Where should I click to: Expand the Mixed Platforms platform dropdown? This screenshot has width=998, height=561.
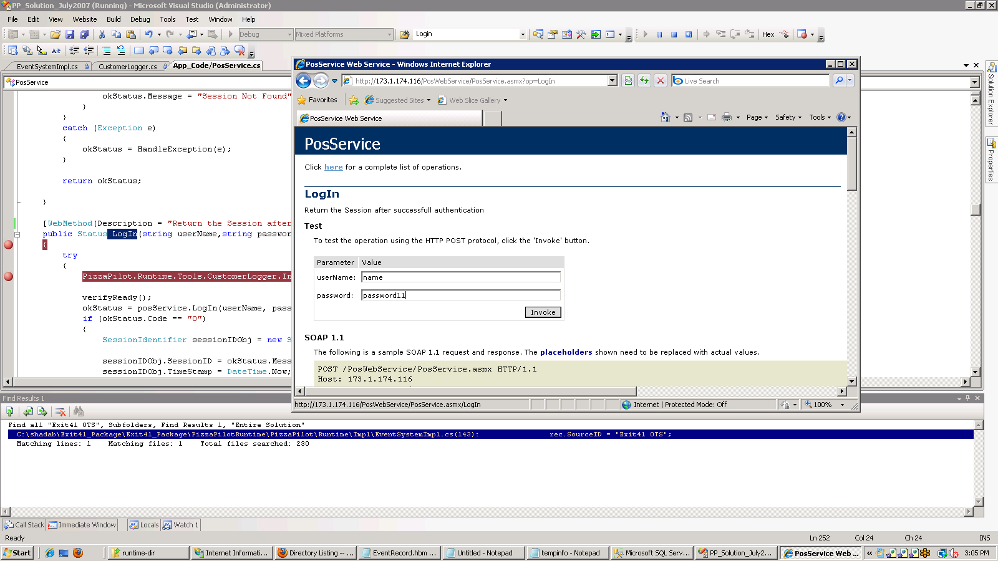pyautogui.click(x=389, y=34)
